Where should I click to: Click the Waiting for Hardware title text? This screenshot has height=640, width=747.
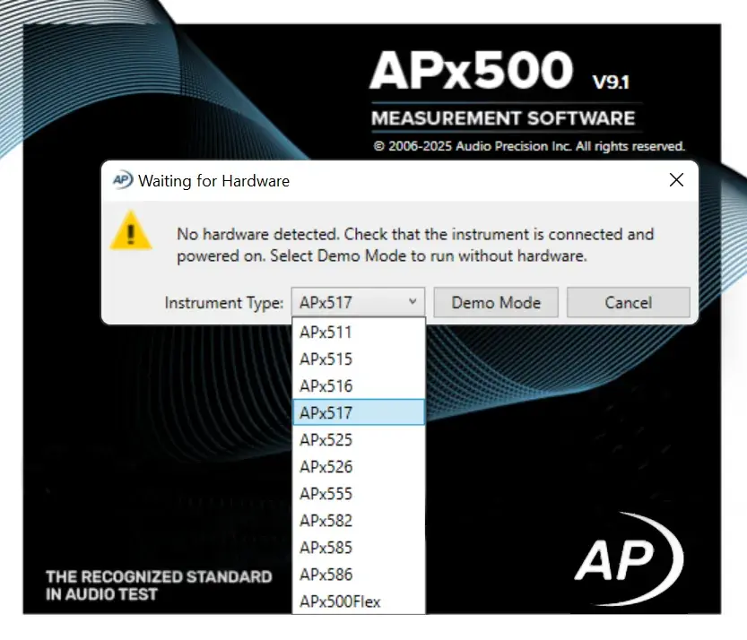click(214, 180)
